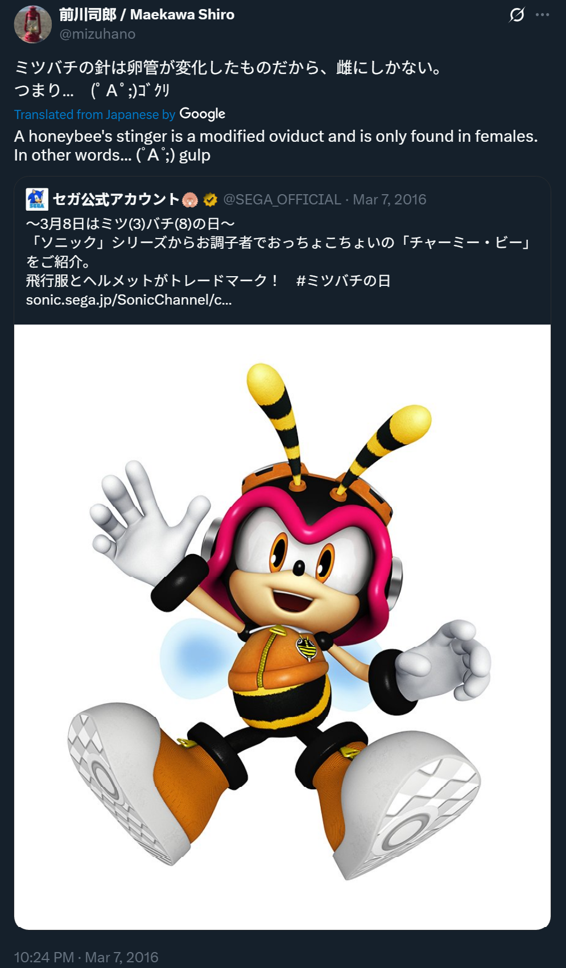Open the Charmy Bee image
Image resolution: width=566 pixels, height=968 pixels.
[x=282, y=627]
